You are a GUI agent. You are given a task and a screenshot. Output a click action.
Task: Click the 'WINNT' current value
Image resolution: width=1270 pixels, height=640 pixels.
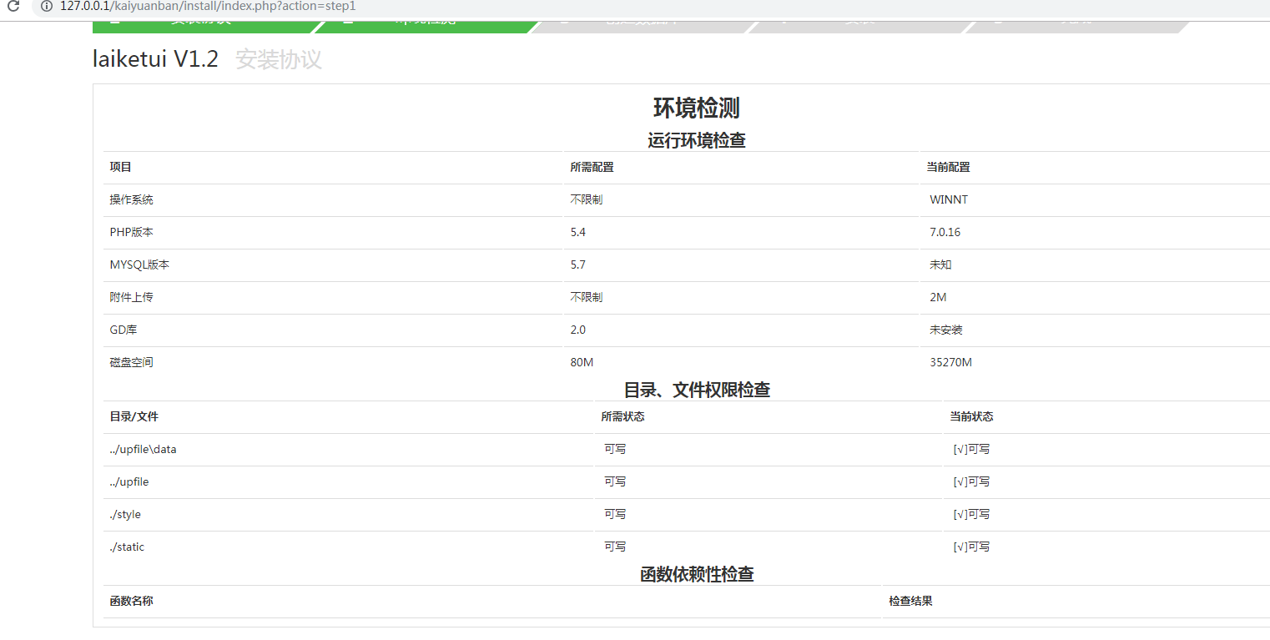coord(949,199)
